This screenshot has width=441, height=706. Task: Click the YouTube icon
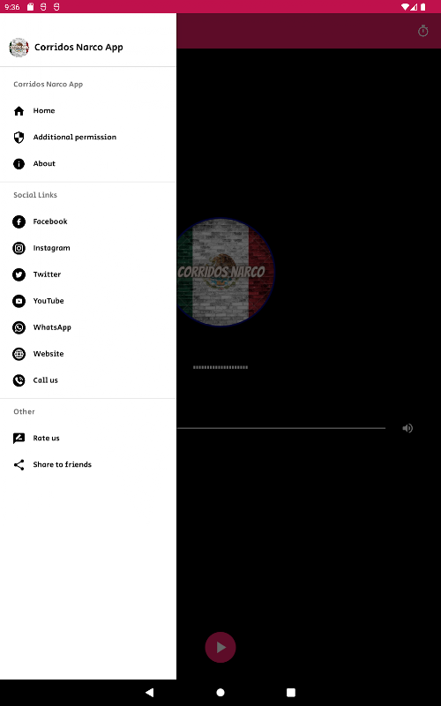(19, 301)
